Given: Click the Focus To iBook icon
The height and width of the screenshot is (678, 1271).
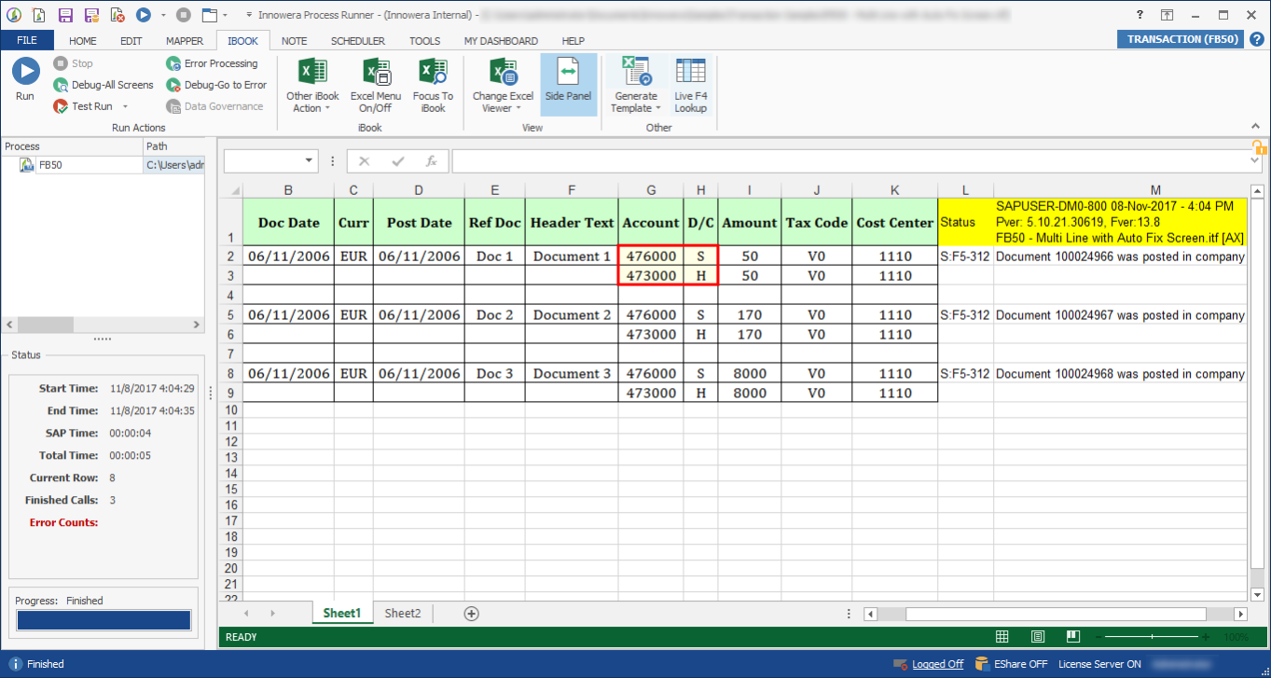Looking at the screenshot, I should (433, 85).
